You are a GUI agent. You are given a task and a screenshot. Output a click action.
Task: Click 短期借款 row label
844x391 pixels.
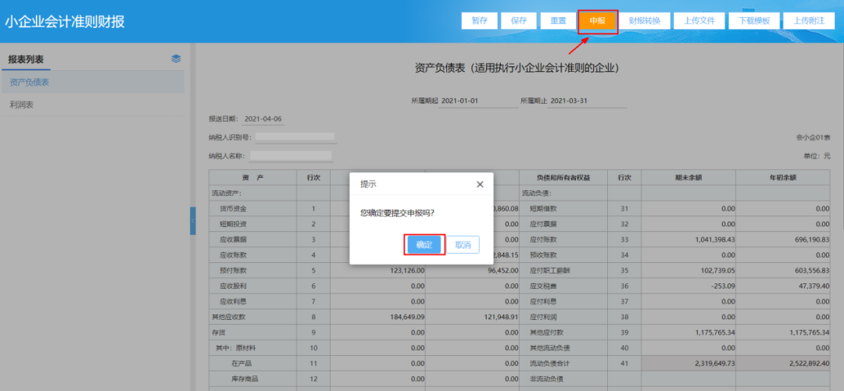(543, 208)
